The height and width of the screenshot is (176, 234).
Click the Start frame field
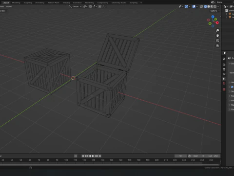tap(198, 156)
